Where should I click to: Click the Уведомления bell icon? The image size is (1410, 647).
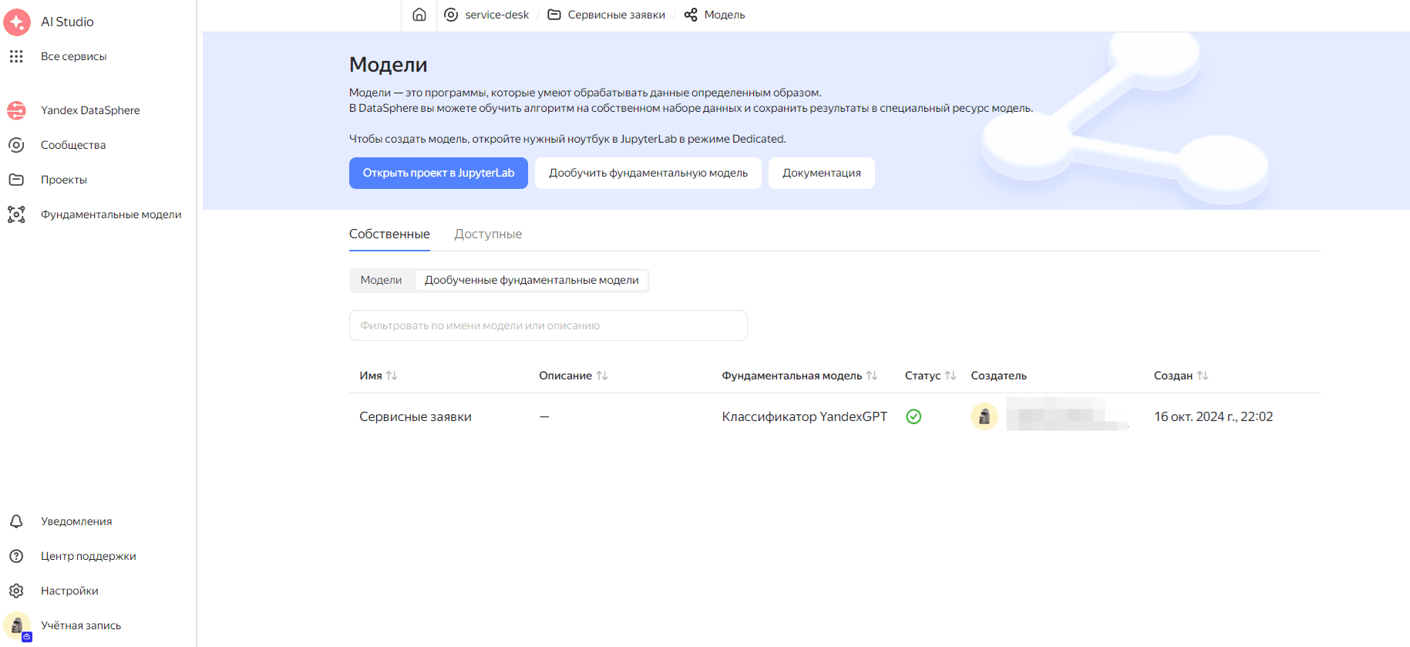16,521
